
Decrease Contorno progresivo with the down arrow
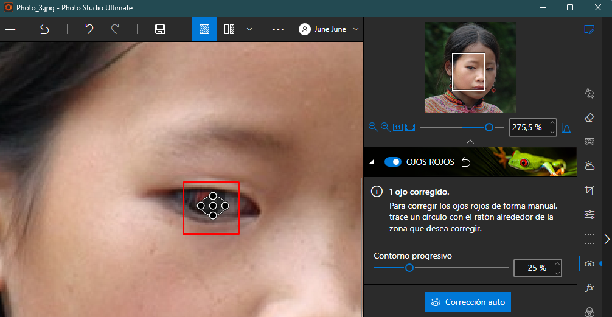coord(557,273)
